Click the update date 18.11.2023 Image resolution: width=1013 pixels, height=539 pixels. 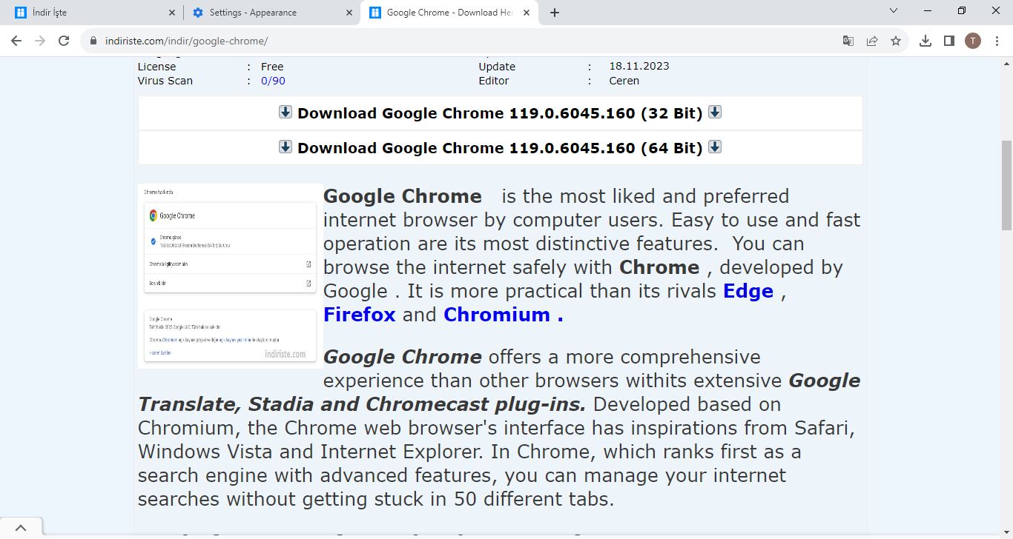coord(639,66)
